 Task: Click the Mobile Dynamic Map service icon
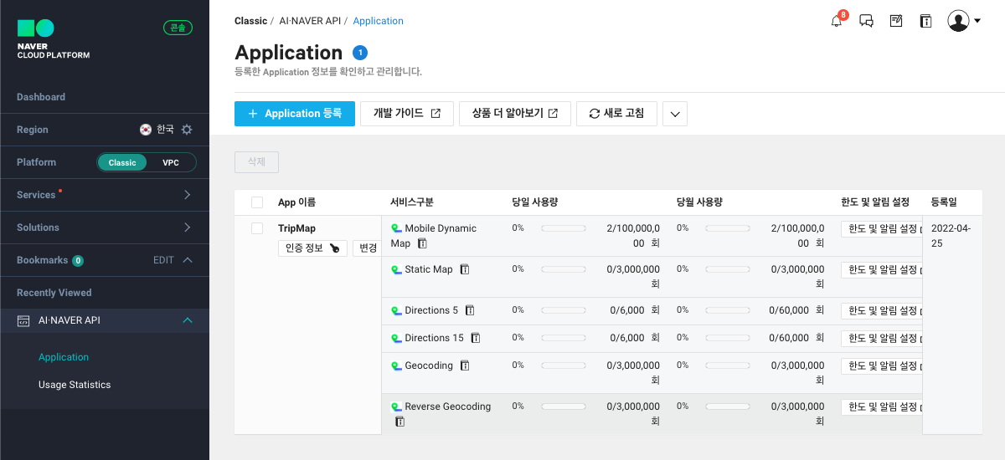[396, 228]
